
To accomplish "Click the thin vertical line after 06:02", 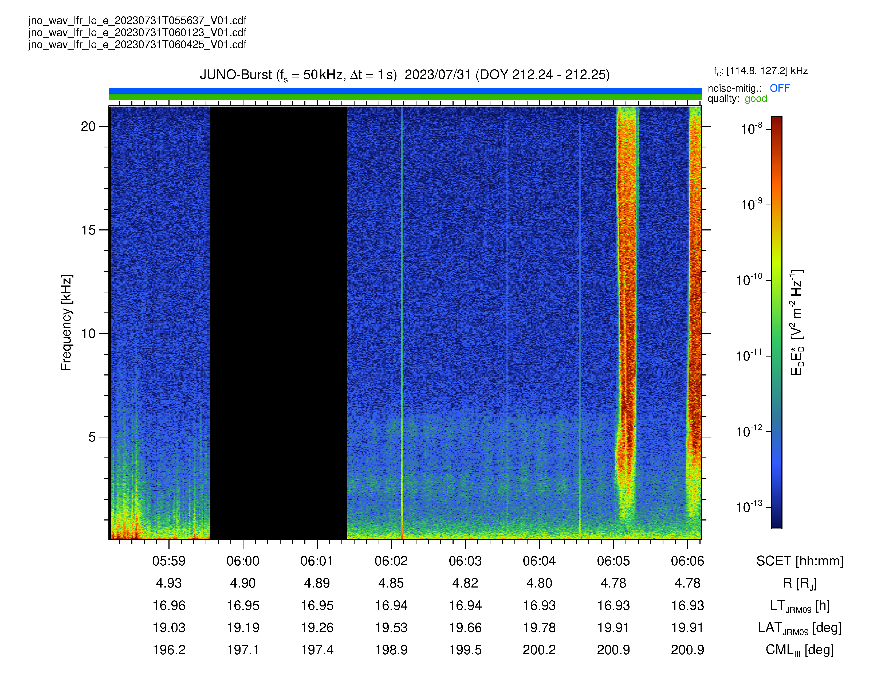I will click(402, 323).
